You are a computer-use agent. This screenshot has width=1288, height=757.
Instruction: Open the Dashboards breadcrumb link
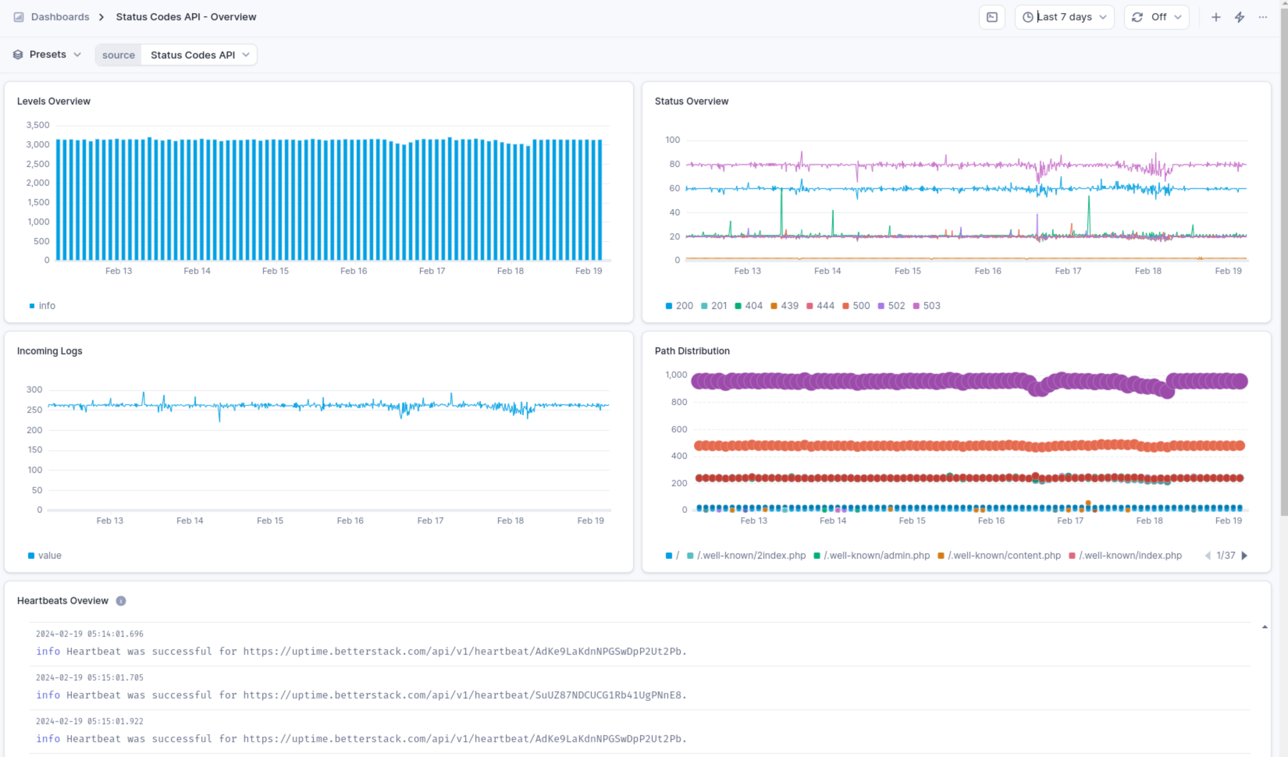pyautogui.click(x=60, y=17)
